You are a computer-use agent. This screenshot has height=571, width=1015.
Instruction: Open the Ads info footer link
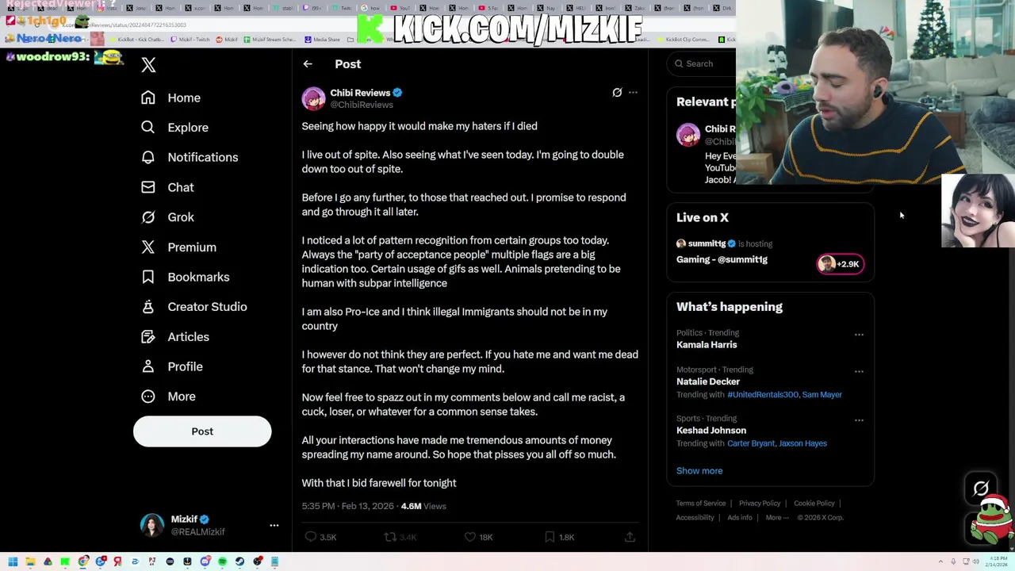pyautogui.click(x=740, y=518)
